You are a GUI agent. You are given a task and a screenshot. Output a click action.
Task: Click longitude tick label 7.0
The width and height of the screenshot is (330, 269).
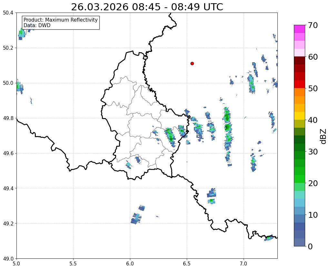click(x=244, y=264)
